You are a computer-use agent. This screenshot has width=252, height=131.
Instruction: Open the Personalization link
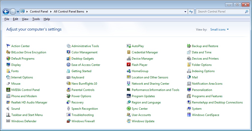(202, 90)
